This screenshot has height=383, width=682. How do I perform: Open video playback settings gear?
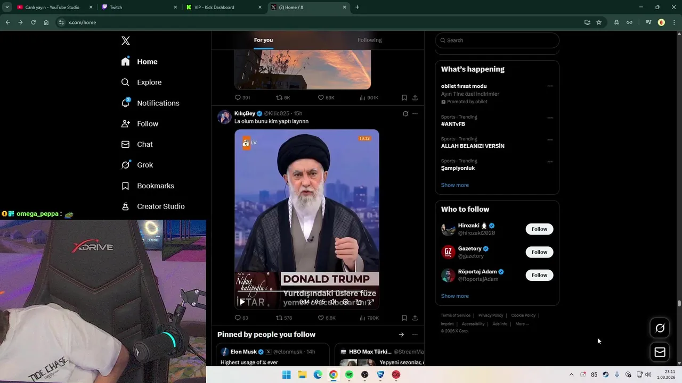345,302
